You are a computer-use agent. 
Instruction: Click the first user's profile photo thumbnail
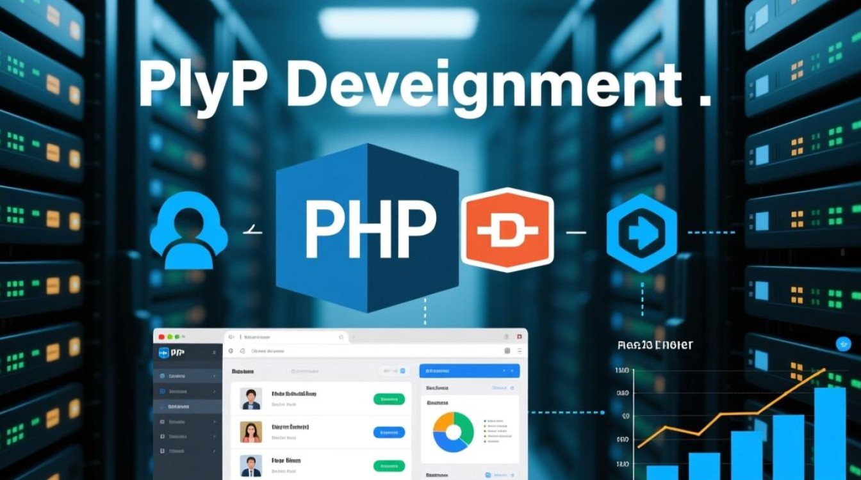pyautogui.click(x=251, y=398)
